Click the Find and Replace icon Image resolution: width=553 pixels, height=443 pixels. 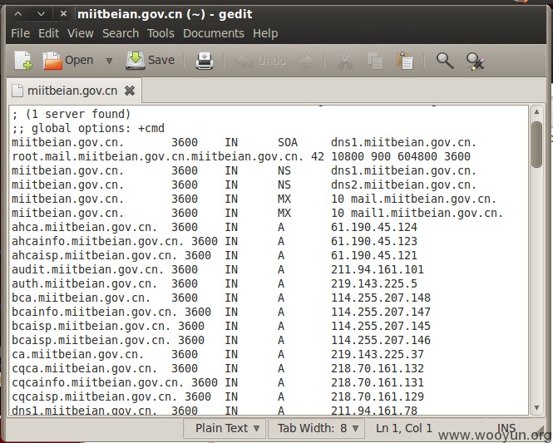(x=475, y=61)
